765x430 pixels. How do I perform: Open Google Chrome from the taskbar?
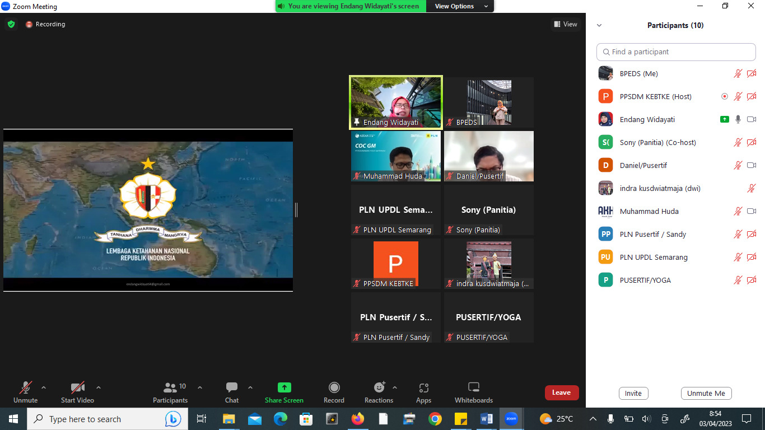point(435,419)
